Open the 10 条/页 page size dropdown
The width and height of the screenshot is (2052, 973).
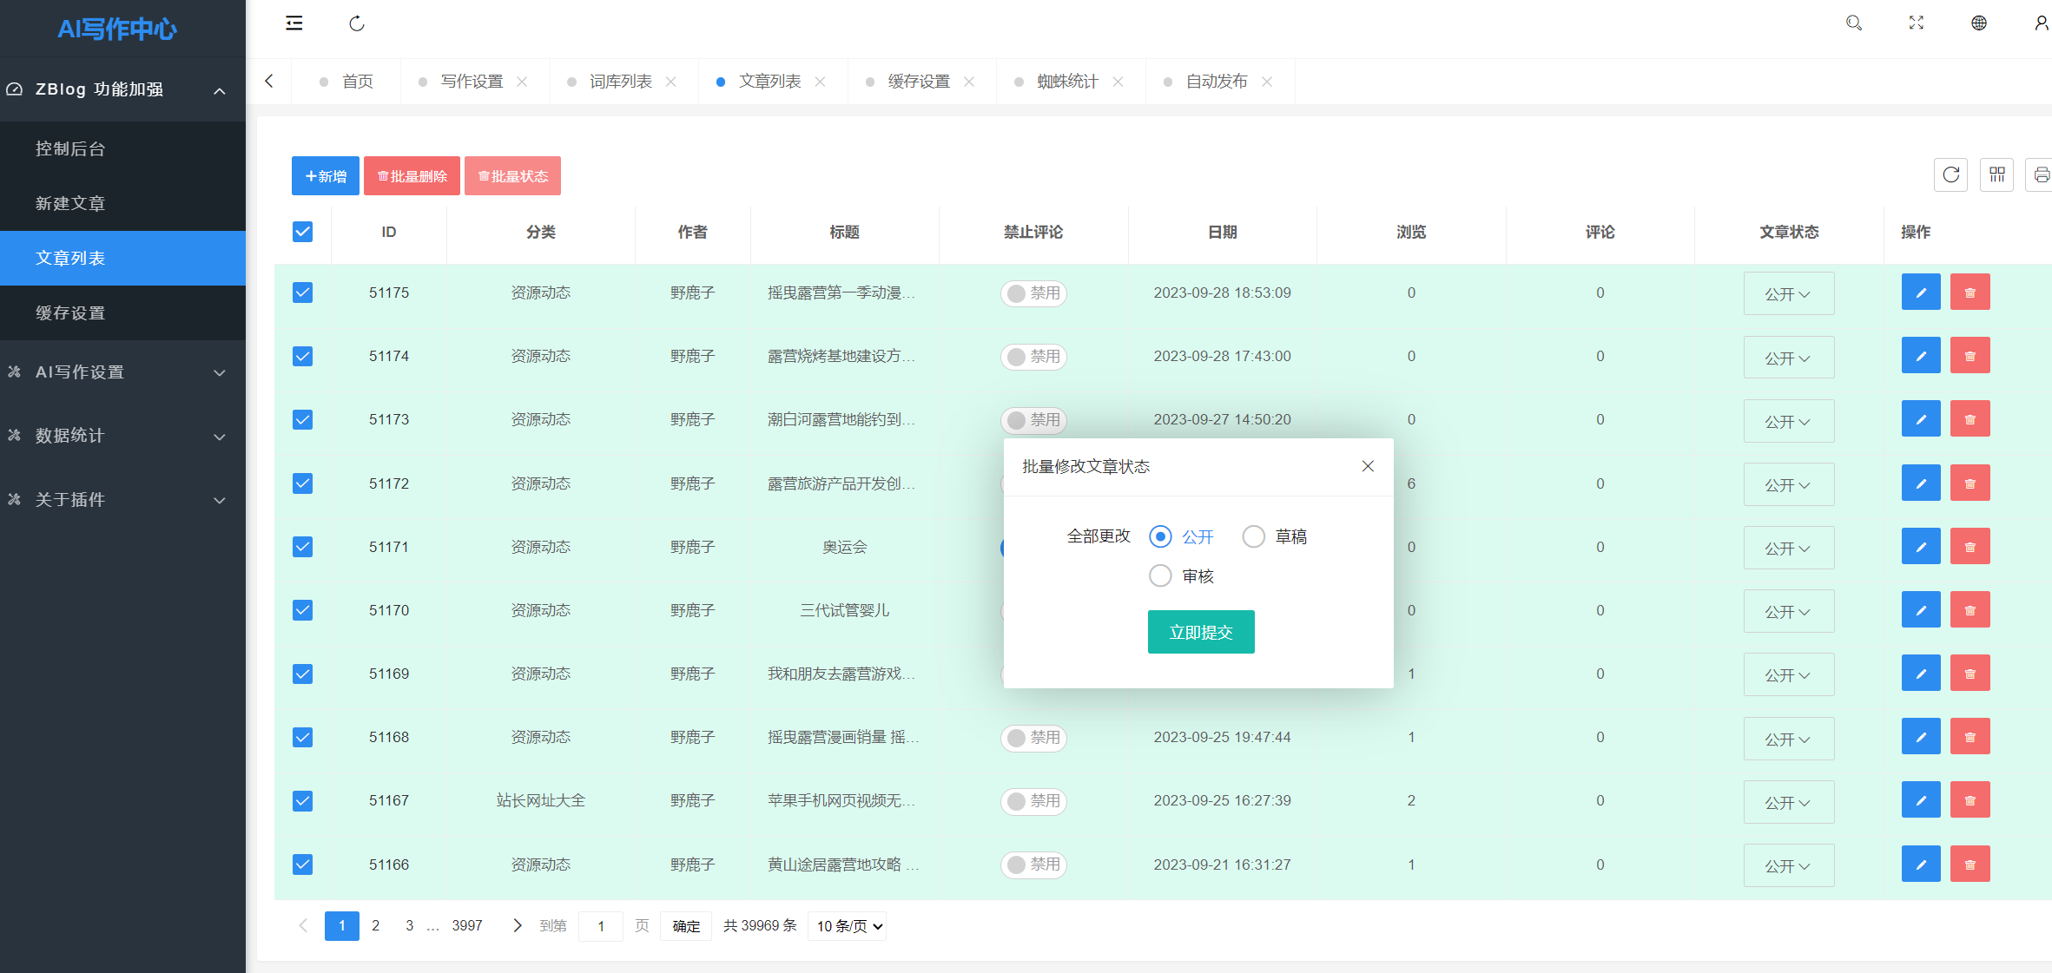847,926
